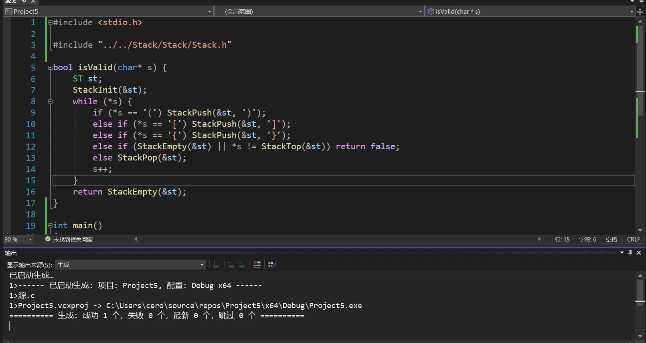
Task: Click the horizontal scrollbar left arrow
Action: coord(136,239)
